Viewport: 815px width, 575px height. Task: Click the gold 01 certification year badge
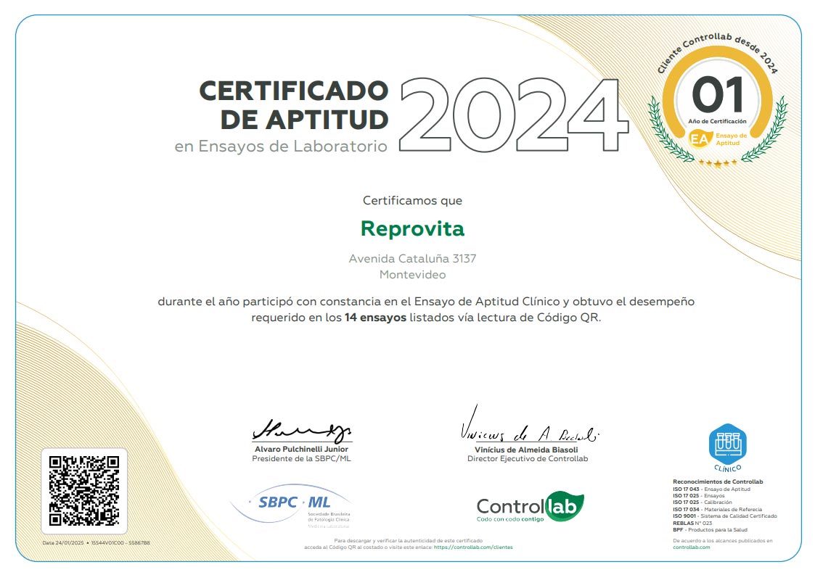718,94
